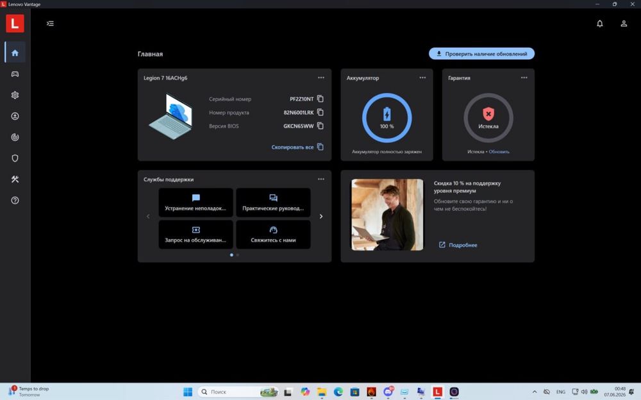Select the second carousel page dot
This screenshot has width=641, height=400.
(238, 254)
